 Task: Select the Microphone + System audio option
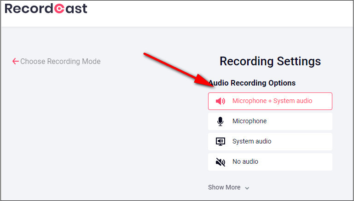point(270,101)
